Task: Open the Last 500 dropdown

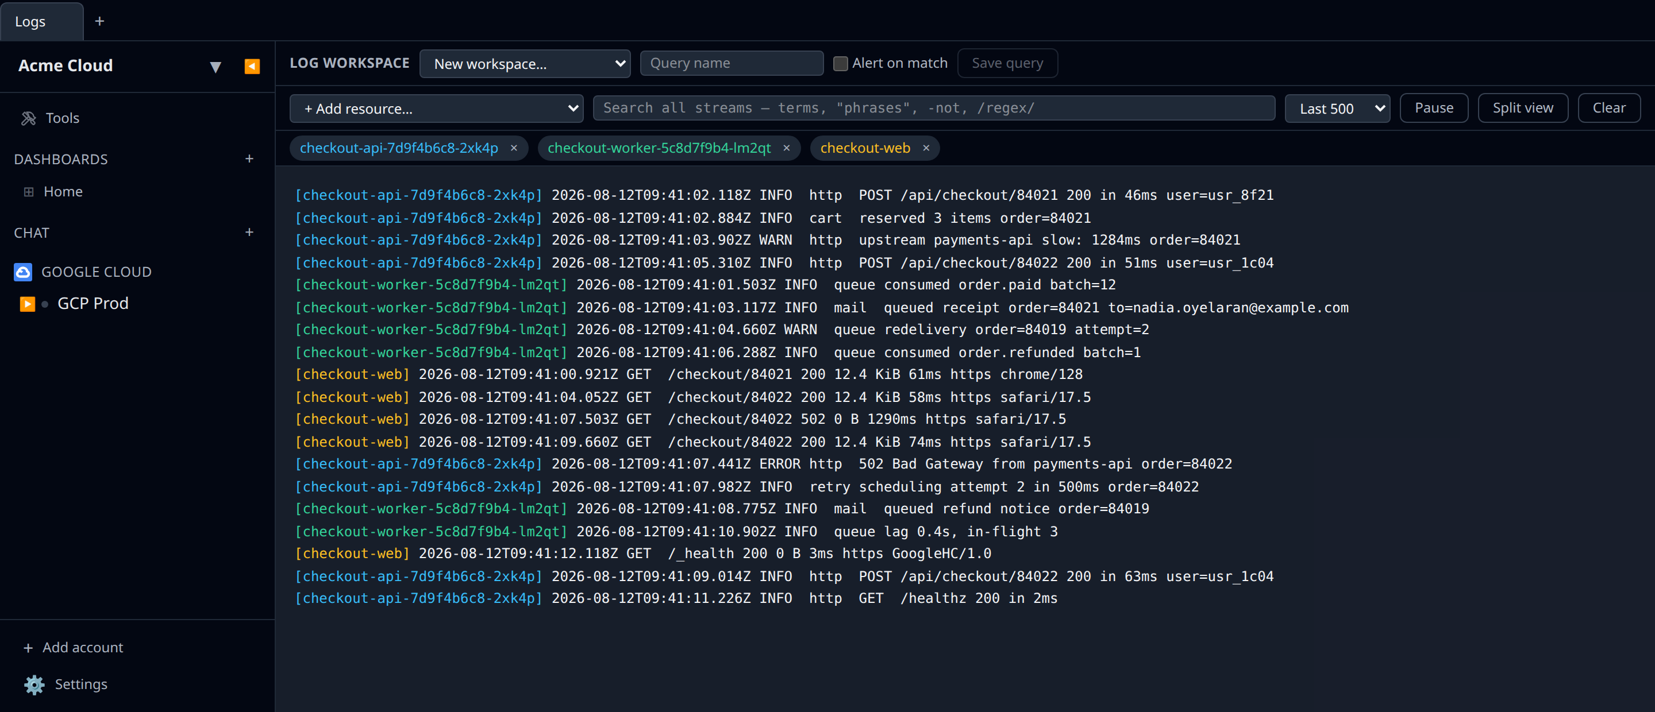Action: [1337, 109]
